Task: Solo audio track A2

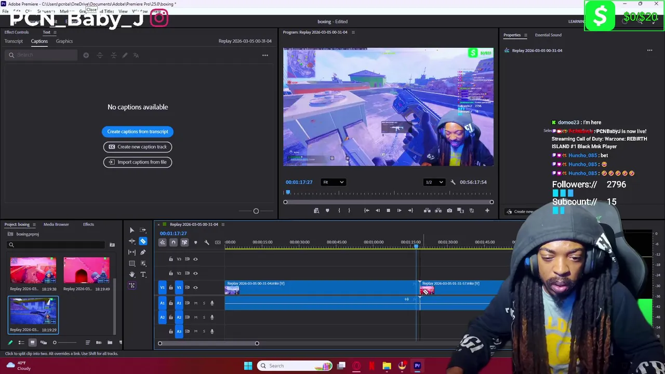Action: click(x=204, y=317)
